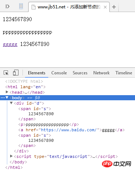Open the three-dot actions next to body node
Image resolution: width=135 pixels, height=171 pixels.
tap(3, 98)
